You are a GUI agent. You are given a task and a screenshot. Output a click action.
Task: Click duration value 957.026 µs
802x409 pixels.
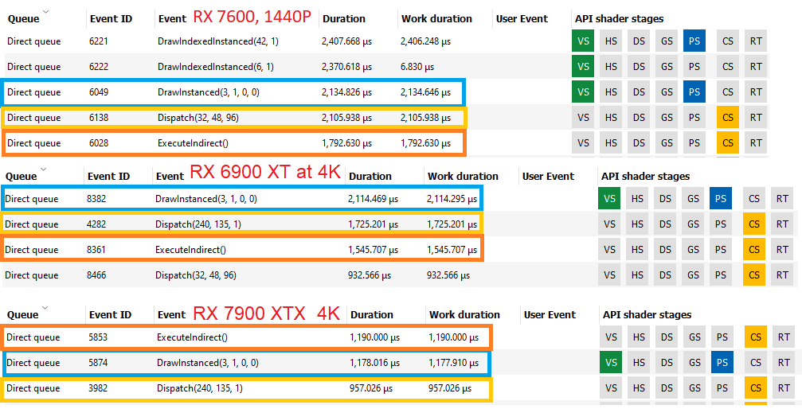(x=371, y=388)
